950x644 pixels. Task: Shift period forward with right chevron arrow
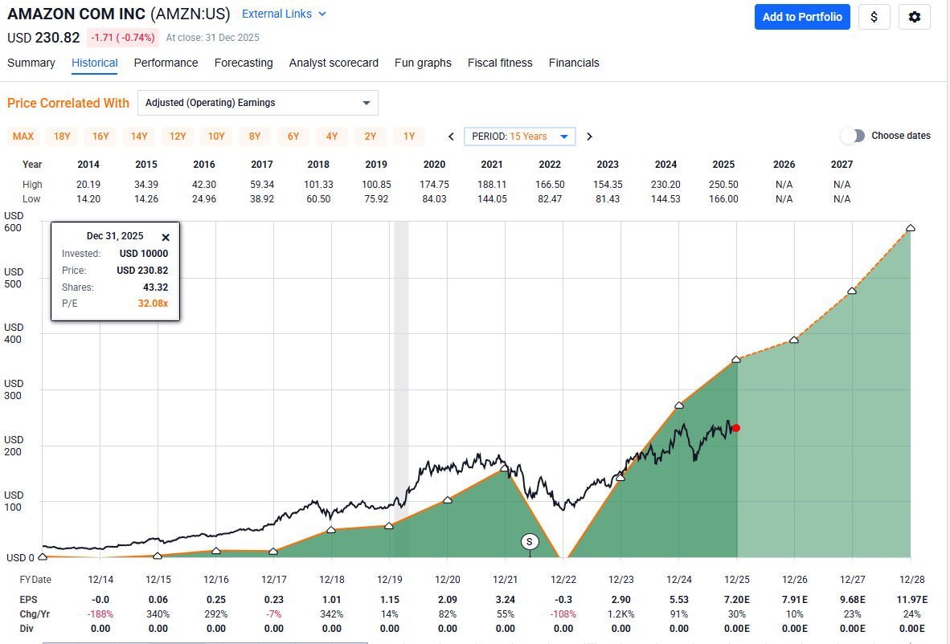tap(589, 137)
